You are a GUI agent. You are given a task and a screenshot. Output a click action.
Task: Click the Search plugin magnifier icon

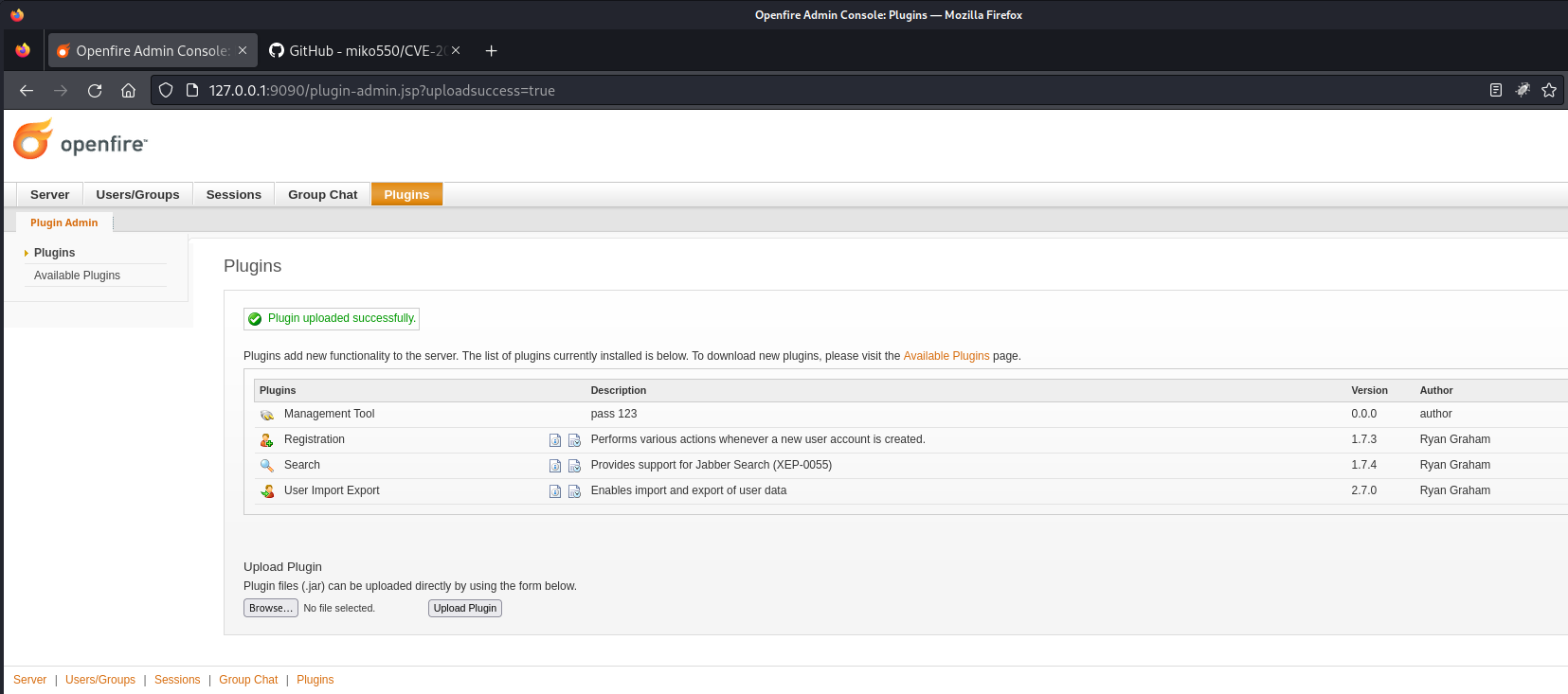pos(267,466)
